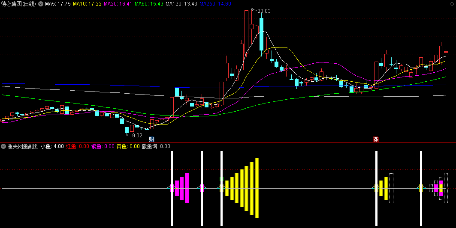The width and height of the screenshot is (456, 228).
Task: Click the tall cyan candlestick below 23.03
Action: click(x=261, y=34)
